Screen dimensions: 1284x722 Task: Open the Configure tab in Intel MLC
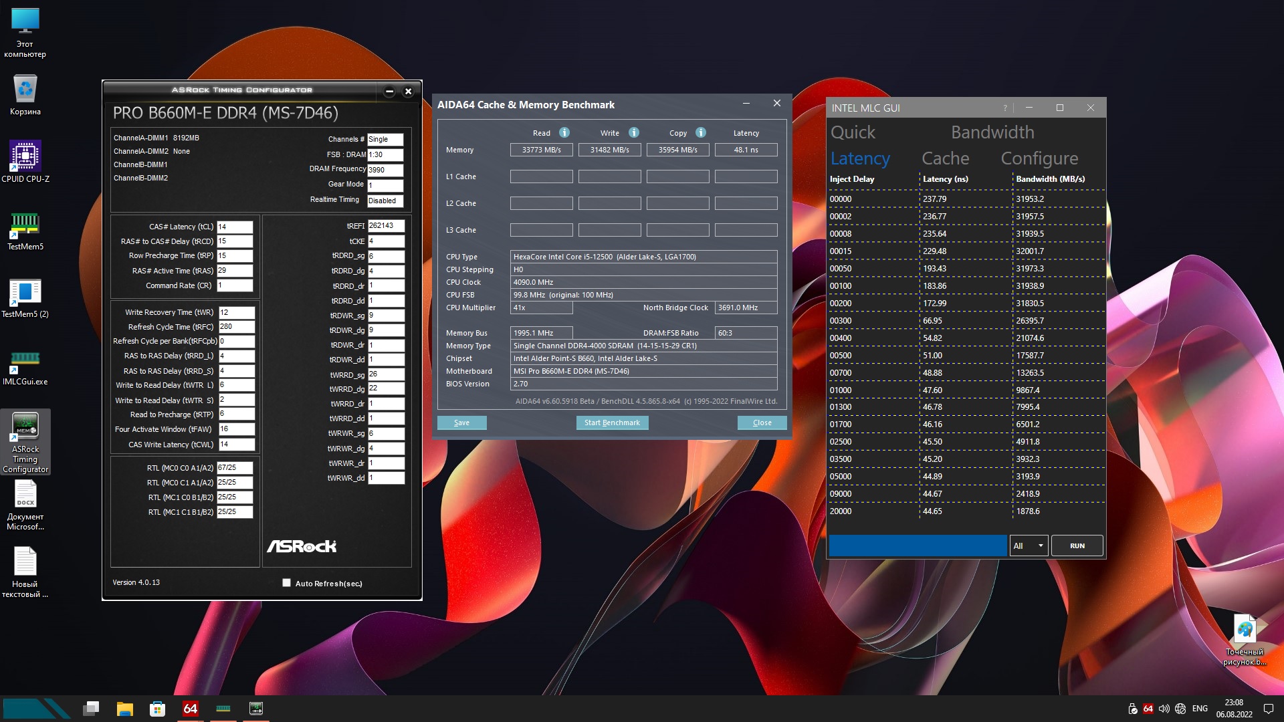[x=1039, y=158]
